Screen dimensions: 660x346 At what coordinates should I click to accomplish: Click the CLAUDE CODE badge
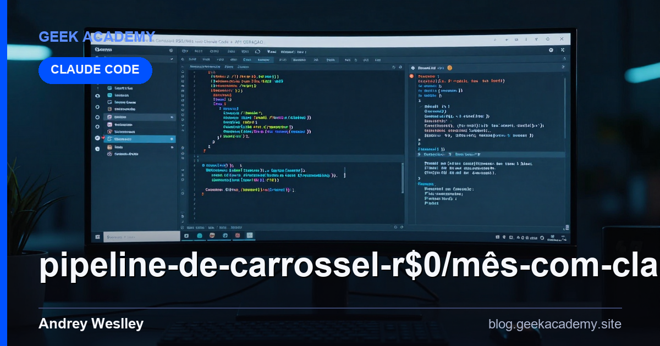click(x=95, y=70)
